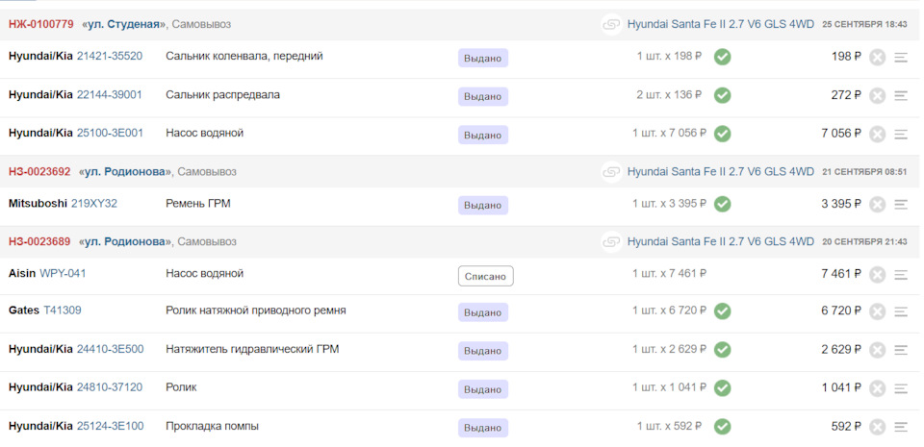
Task: Click the link icon beside order НЗ-0023689 vehicle
Action: (x=611, y=241)
